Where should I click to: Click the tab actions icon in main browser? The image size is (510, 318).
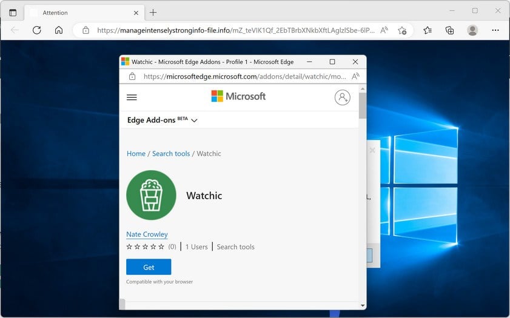point(13,13)
